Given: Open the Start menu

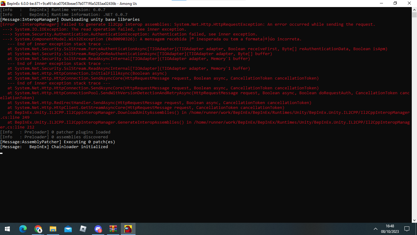Looking at the screenshot, I should 7,229.
